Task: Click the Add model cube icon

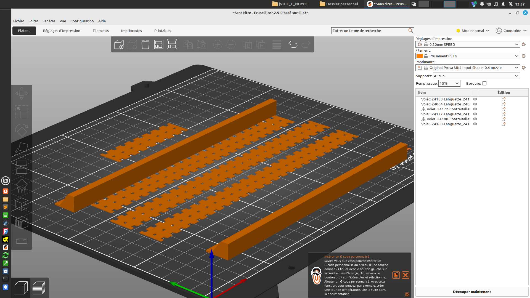Action: [x=119, y=44]
